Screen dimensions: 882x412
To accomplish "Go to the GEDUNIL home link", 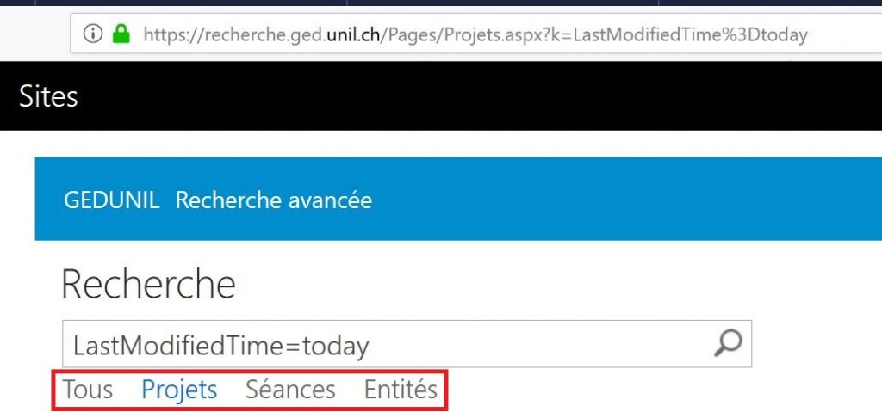I will click(x=111, y=200).
